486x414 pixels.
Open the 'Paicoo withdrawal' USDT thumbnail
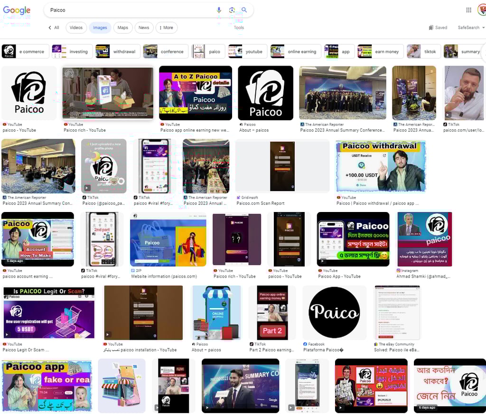[381, 166]
